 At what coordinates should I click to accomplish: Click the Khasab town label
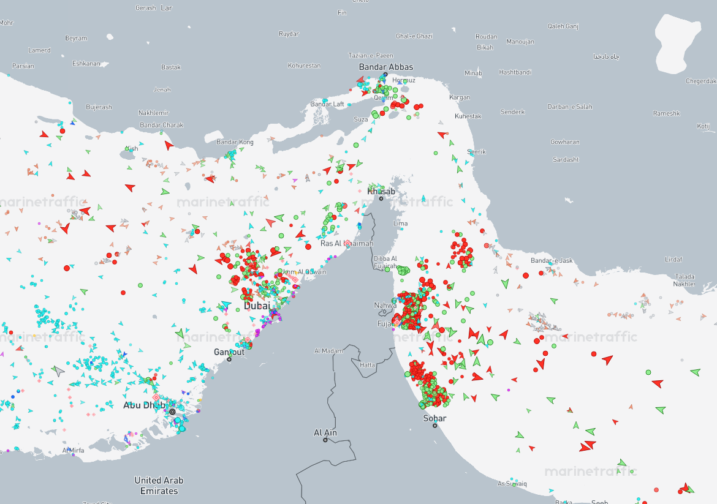tap(381, 191)
